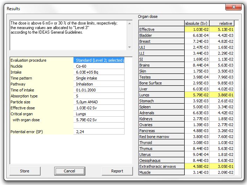The image size is (247, 185).
Task: Click Liver absolute dose cell 6.03E-03
Action: click(x=197, y=89)
